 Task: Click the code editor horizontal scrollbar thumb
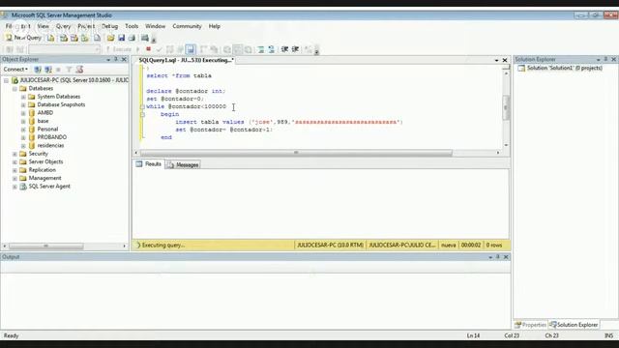coord(296,153)
